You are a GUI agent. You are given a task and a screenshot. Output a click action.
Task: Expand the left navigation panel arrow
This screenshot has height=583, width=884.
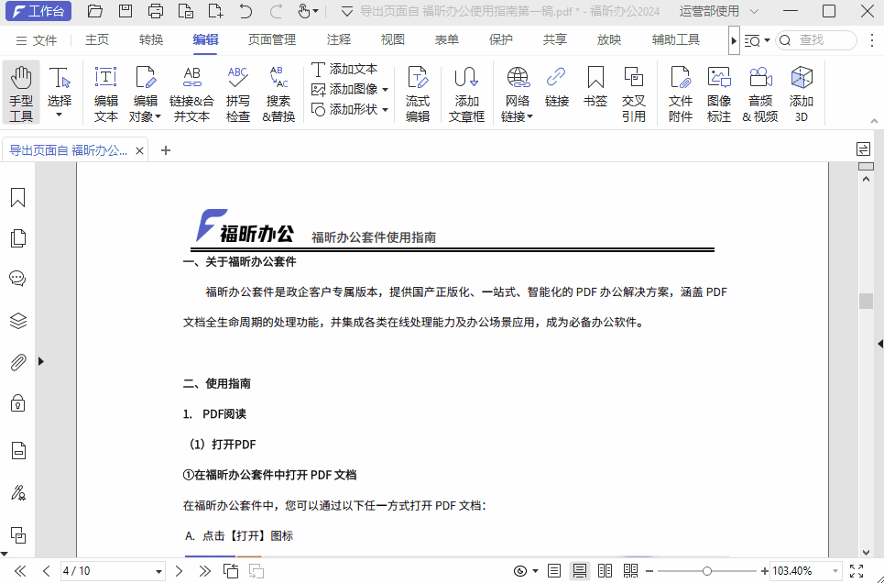click(x=41, y=361)
